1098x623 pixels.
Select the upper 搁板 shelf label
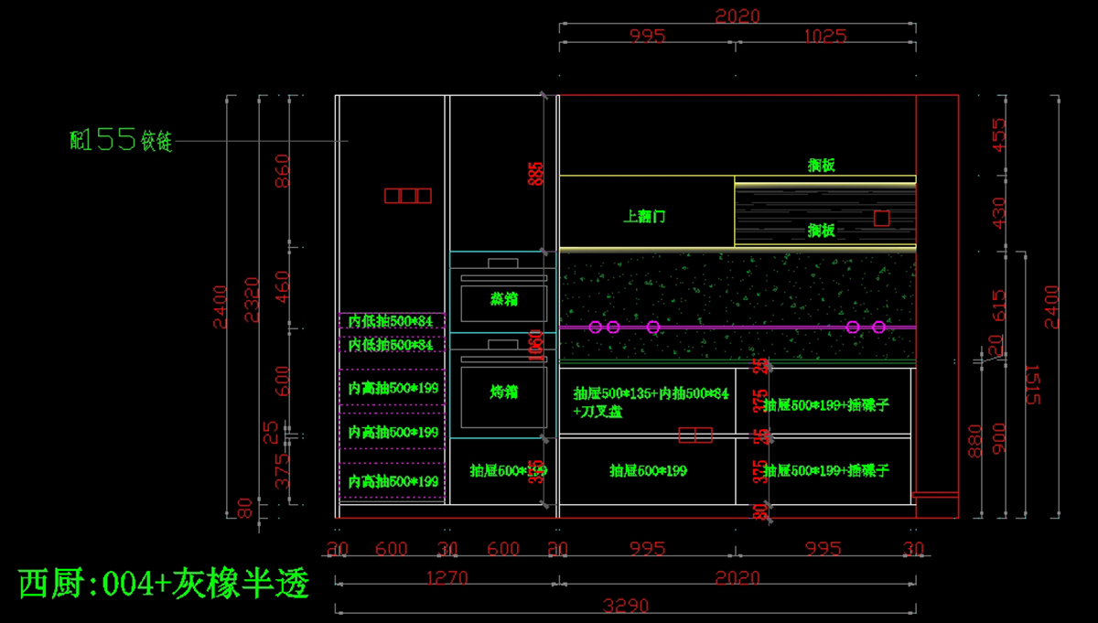click(821, 166)
